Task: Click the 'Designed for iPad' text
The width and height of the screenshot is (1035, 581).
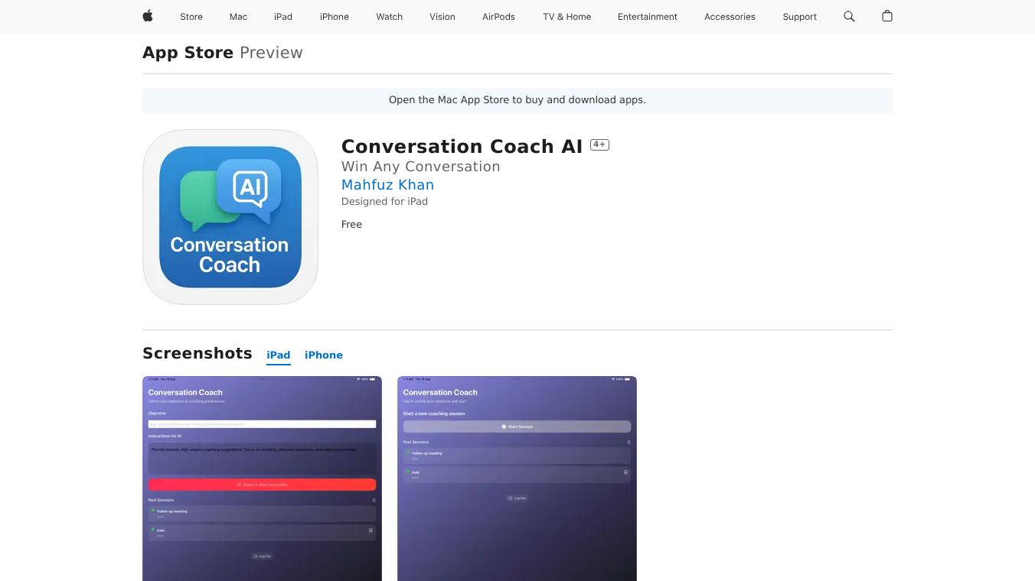Action: pos(384,202)
